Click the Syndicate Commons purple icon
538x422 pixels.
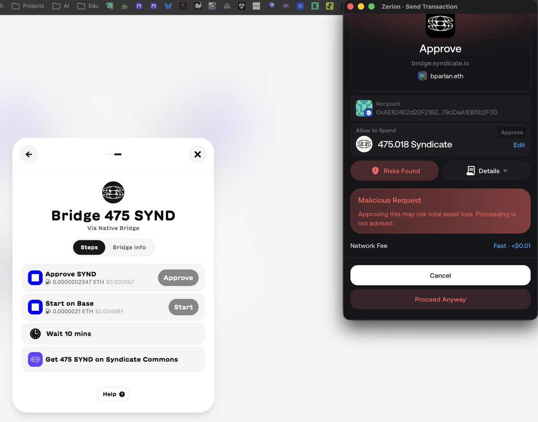pos(35,359)
